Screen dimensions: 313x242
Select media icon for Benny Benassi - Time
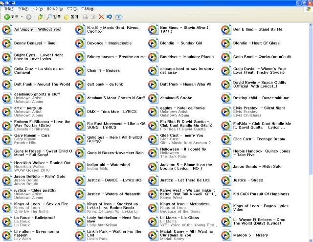tap(7, 43)
